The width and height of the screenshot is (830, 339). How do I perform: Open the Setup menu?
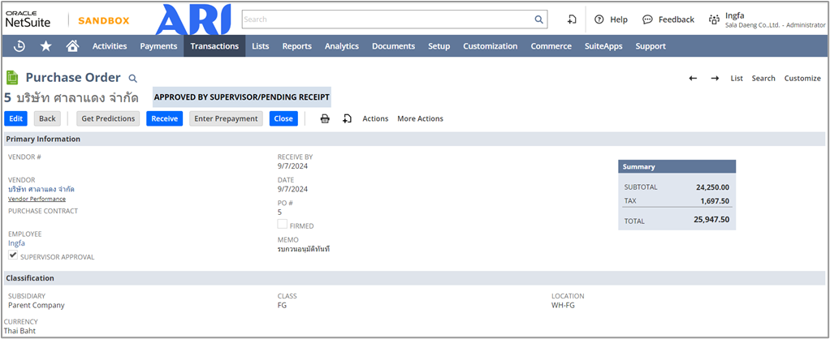(439, 46)
